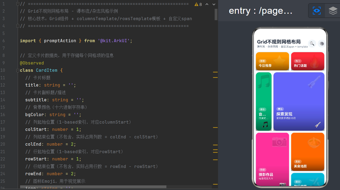The height and width of the screenshot is (190, 340).
Task: Click the preview title 'Grid不规则网格布局'
Action: 279,42
